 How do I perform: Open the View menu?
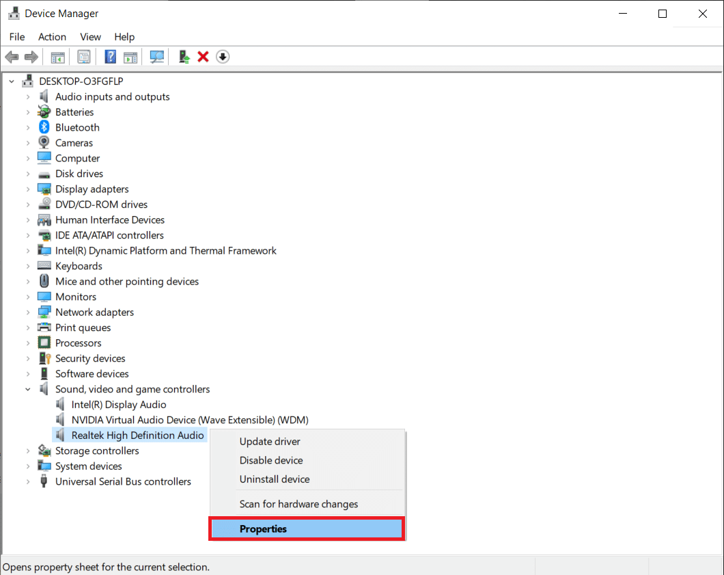(90, 36)
